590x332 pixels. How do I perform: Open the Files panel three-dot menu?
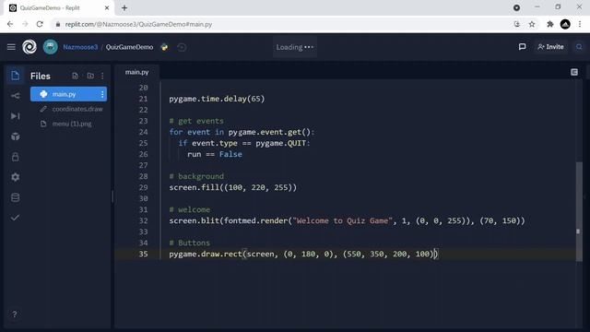pos(102,76)
